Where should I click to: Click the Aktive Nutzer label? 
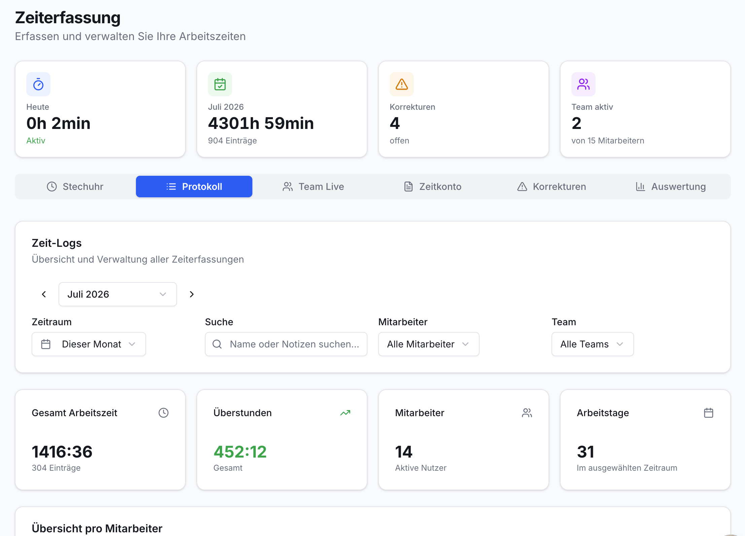pos(421,468)
